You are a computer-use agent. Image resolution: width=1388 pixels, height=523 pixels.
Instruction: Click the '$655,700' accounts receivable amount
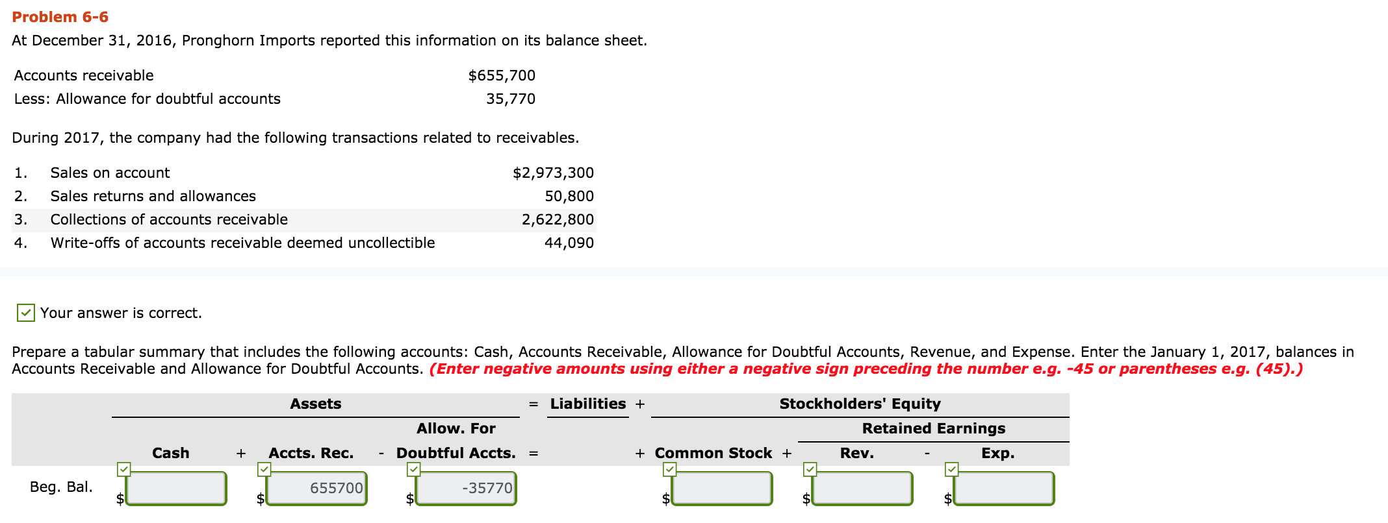502,75
